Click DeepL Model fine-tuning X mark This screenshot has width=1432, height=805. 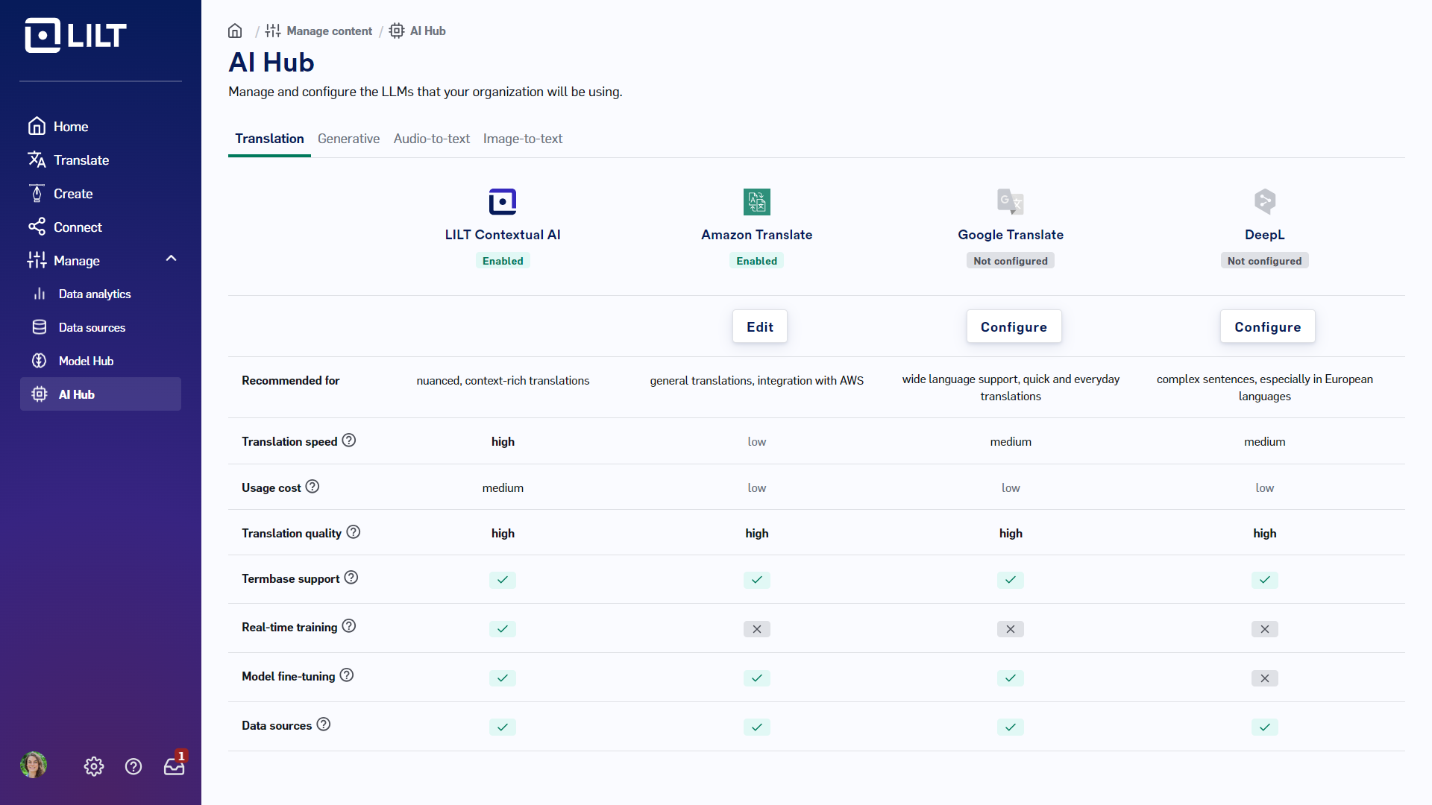(x=1265, y=678)
